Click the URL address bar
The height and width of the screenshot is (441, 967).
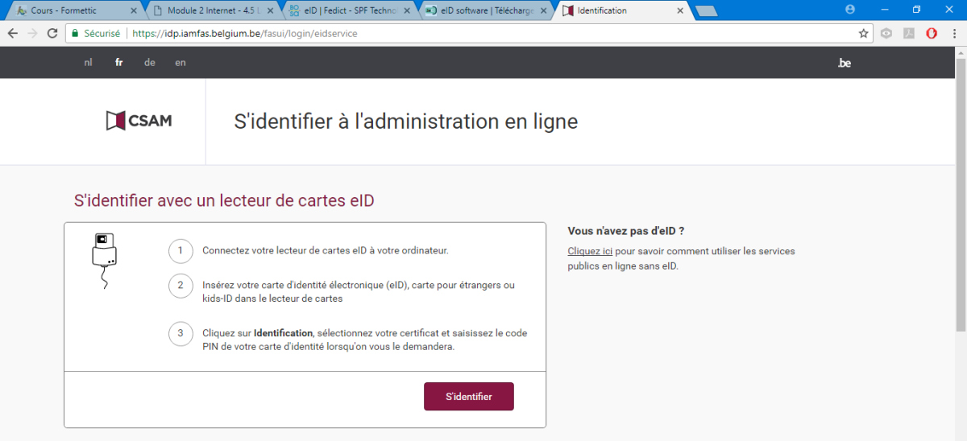click(x=483, y=34)
